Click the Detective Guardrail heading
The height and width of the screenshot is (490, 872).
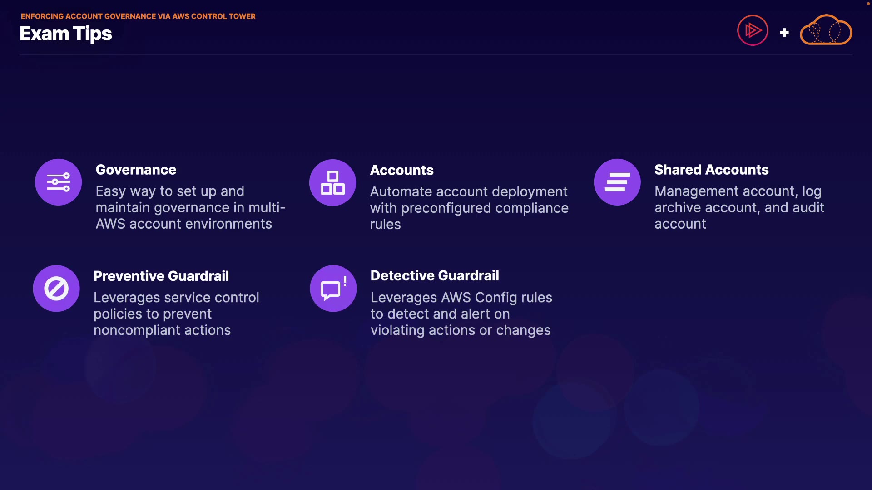pyautogui.click(x=435, y=276)
